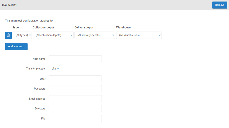Click the Manifests#1 section header title

tap(9, 5)
